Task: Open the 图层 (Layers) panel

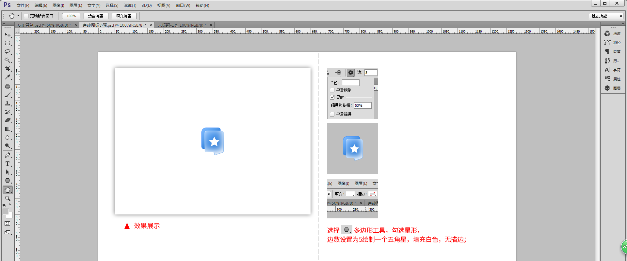Action: coord(613,88)
